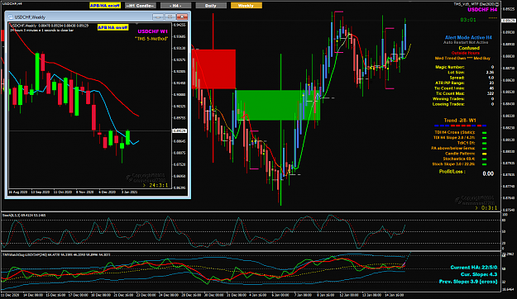Click the expert advisor smiley icon top right
The width and height of the screenshot is (517, 299).
pos(497,4)
